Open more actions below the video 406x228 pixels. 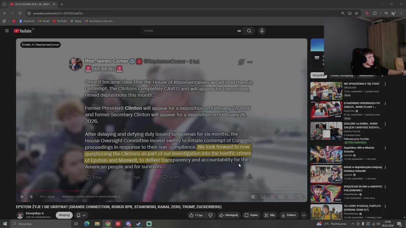coord(304,215)
